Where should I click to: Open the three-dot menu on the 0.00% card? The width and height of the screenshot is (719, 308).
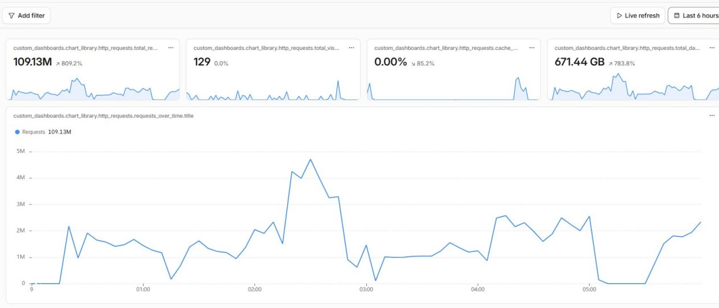532,48
